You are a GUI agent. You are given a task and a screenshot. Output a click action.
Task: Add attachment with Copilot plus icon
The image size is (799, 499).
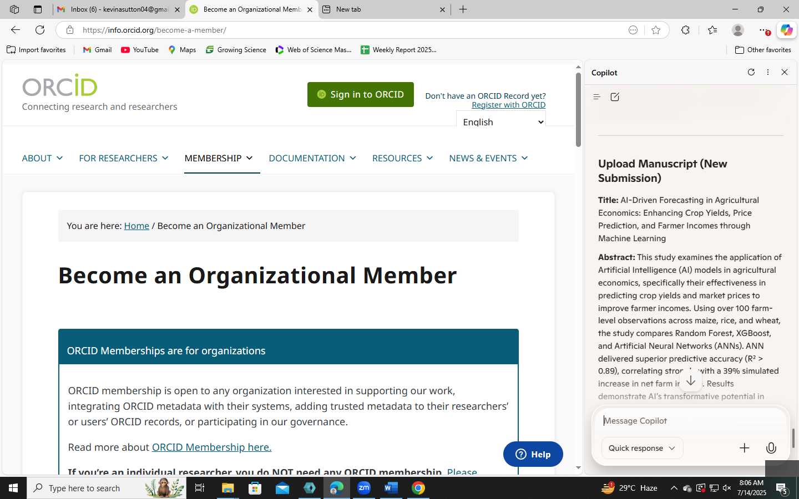pos(745,448)
